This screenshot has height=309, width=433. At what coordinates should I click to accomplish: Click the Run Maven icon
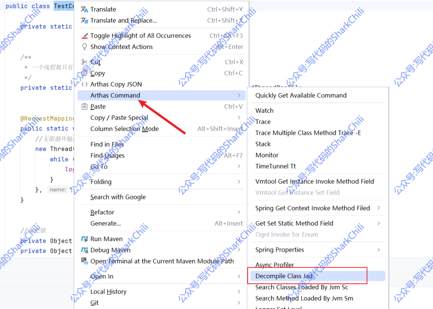pos(85,239)
